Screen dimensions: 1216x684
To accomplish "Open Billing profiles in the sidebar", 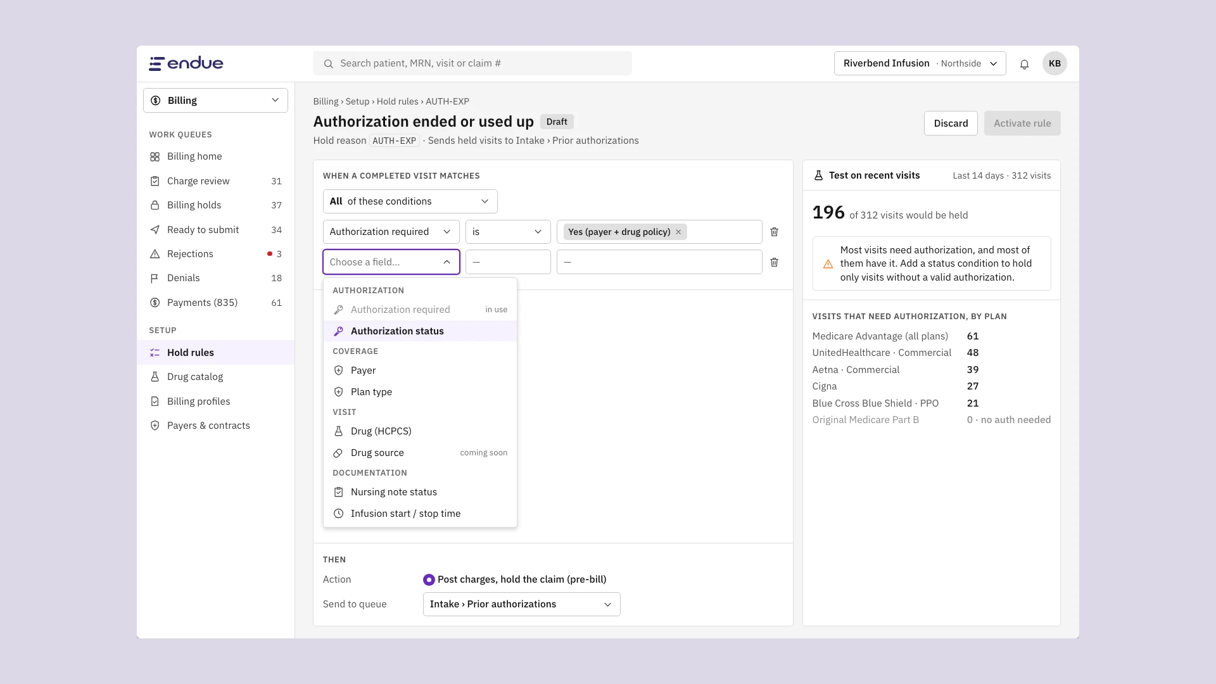I will coord(215,402).
